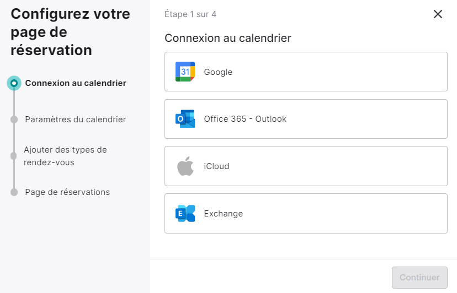This screenshot has height=293, width=457.
Task: Click the Ajouter des types step dot
Action: pyautogui.click(x=14, y=156)
